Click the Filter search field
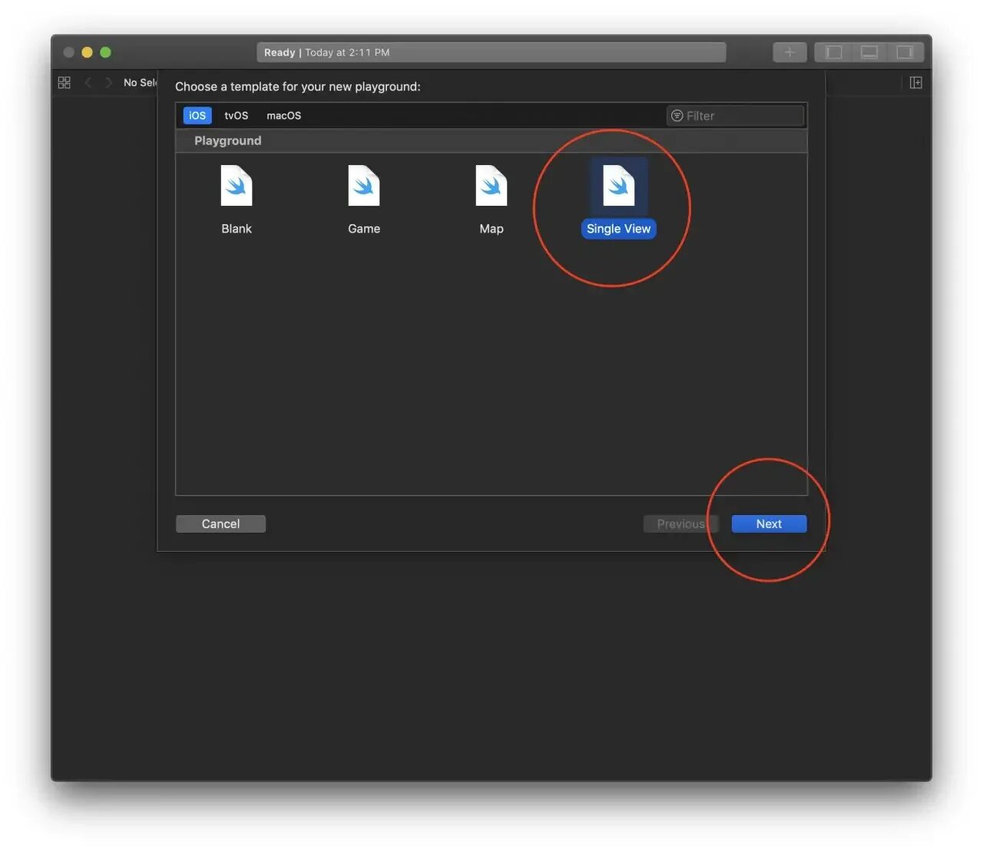Screen dimensions: 983x849 [x=736, y=116]
